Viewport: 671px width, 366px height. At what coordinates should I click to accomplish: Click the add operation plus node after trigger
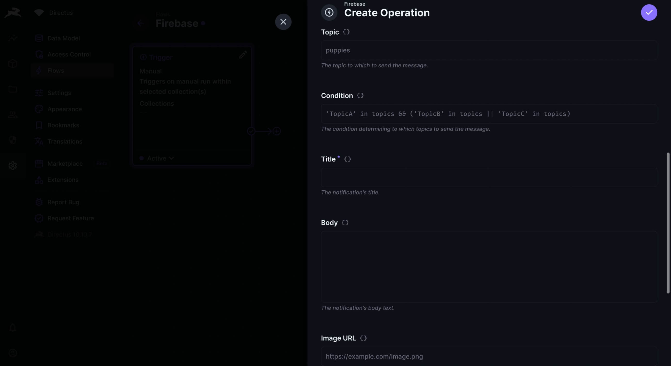pos(276,131)
